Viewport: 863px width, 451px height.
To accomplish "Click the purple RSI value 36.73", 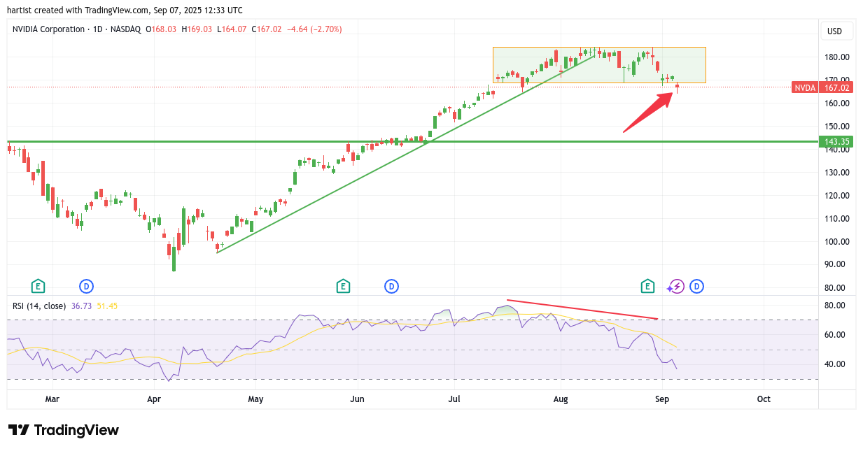I will pos(80,306).
